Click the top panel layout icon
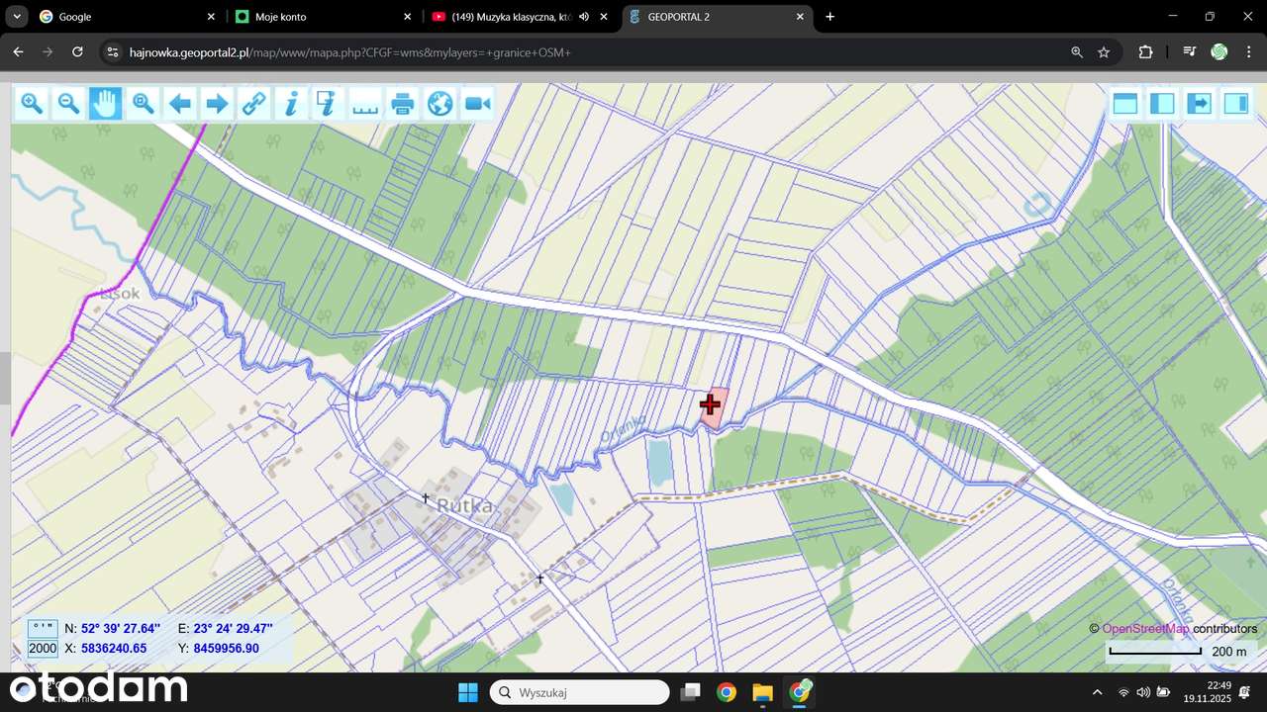 pos(1124,103)
